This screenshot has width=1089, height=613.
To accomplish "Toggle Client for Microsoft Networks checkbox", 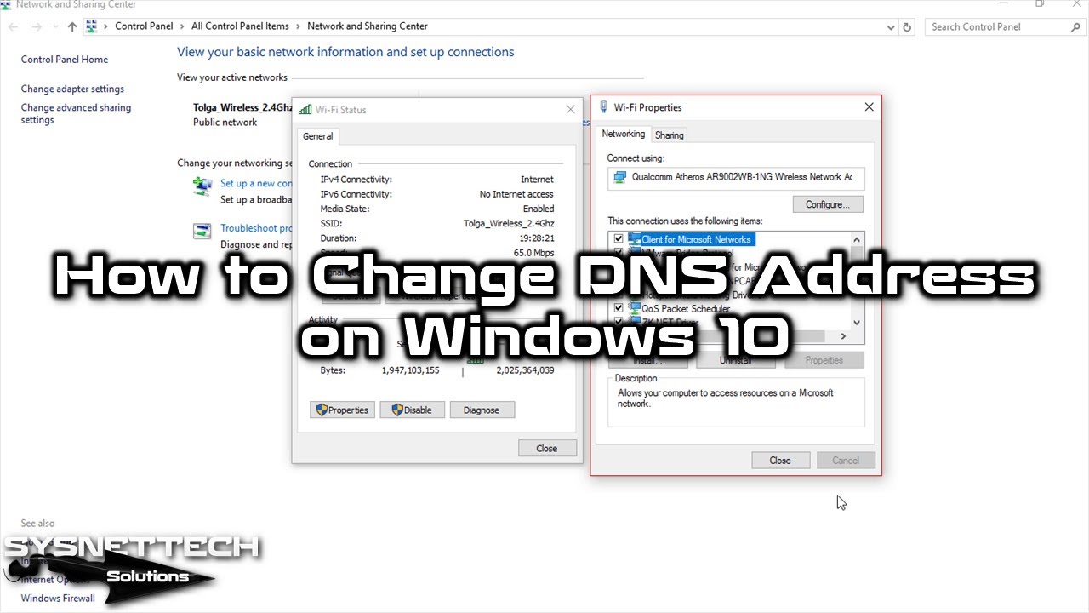I will click(x=619, y=240).
